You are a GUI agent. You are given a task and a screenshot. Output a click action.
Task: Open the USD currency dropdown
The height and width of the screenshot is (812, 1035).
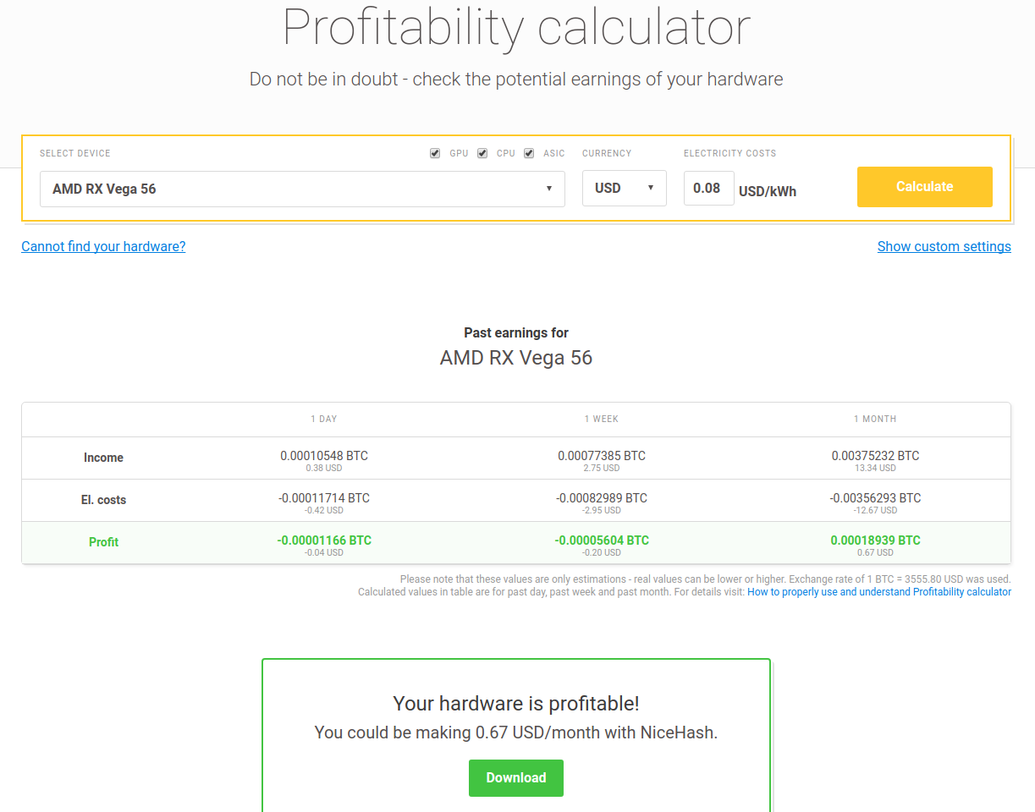[x=625, y=188]
